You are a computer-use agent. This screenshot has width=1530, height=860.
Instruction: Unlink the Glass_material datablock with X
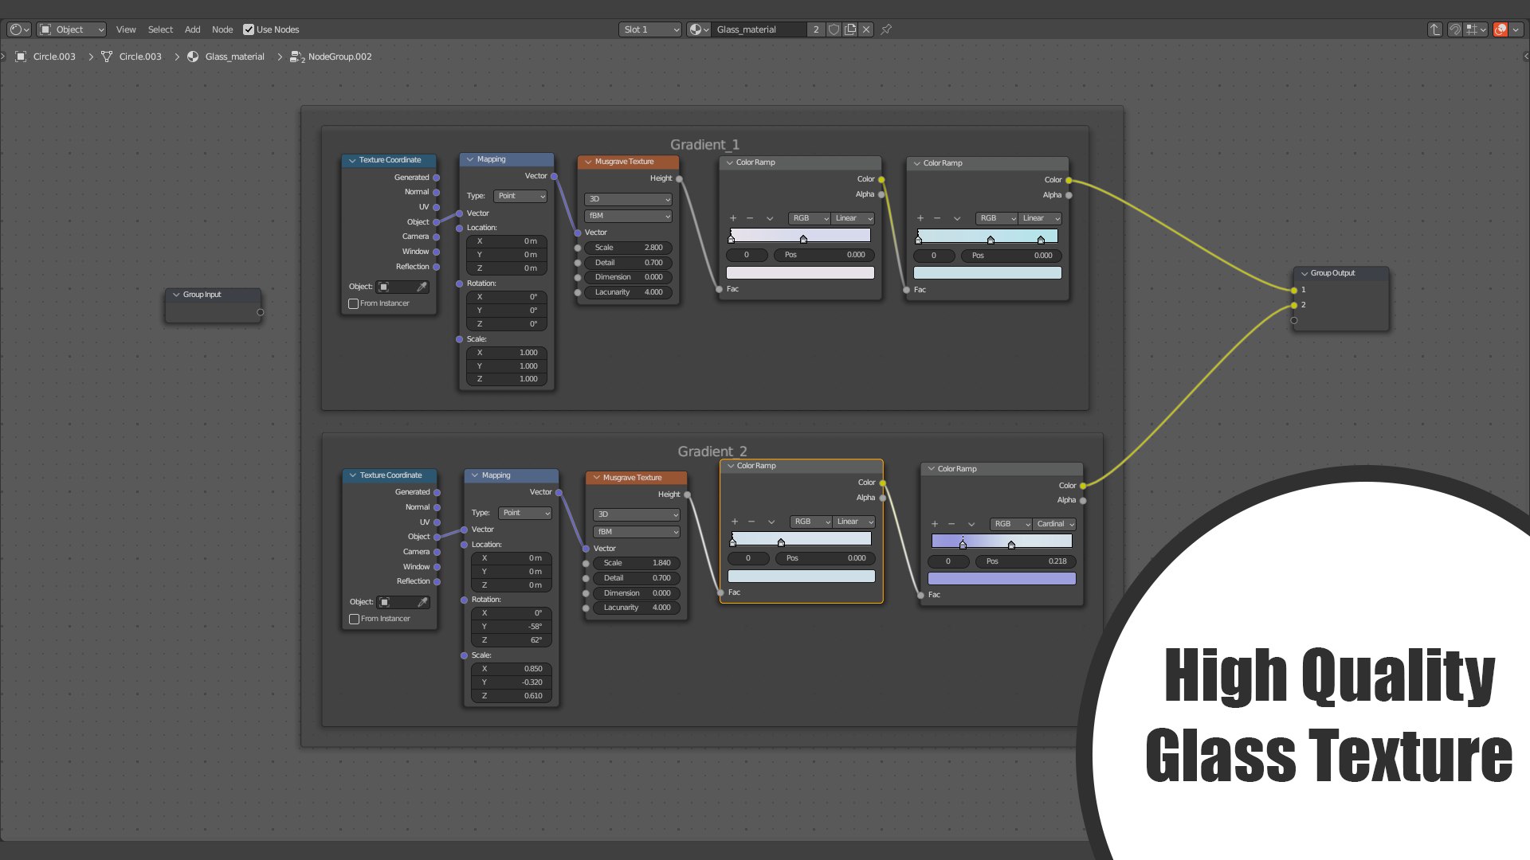tap(866, 29)
